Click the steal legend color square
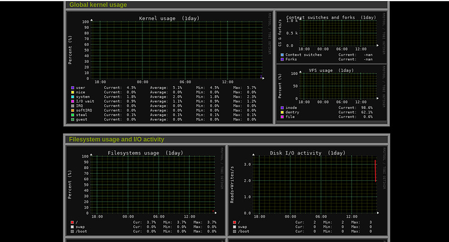Screen dimensions: 449x242 point(72,114)
